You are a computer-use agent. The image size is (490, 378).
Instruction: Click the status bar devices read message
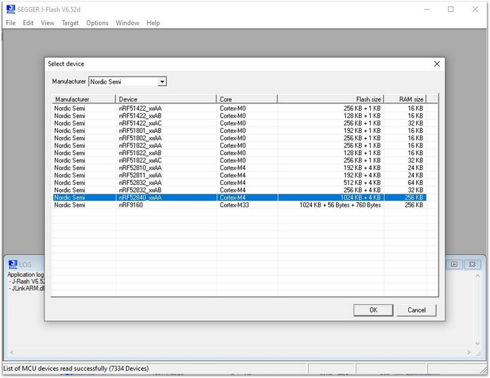[76, 369]
